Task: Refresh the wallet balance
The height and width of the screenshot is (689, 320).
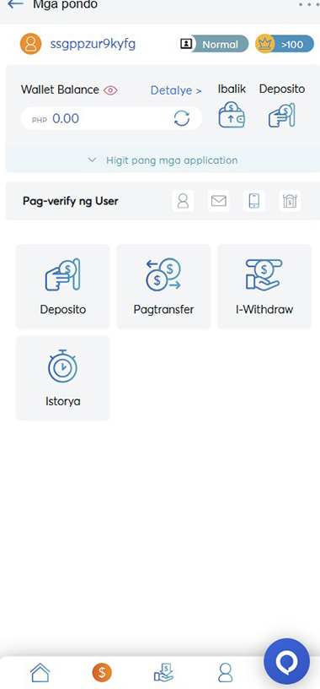Action: click(182, 118)
